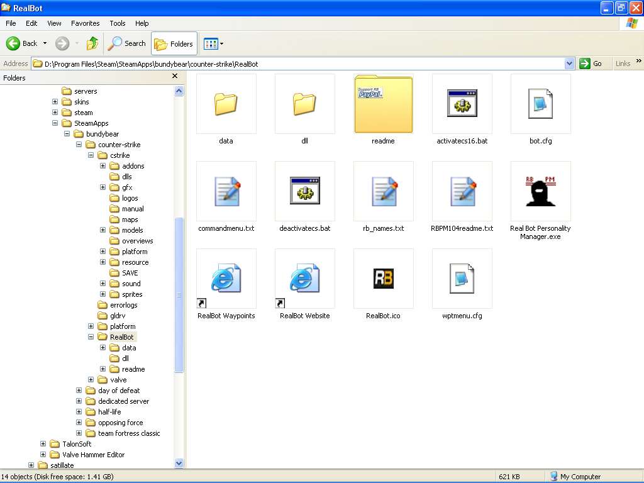Image resolution: width=644 pixels, height=483 pixels.
Task: Select the RealBot Waypoints shortcut icon
Action: click(226, 279)
